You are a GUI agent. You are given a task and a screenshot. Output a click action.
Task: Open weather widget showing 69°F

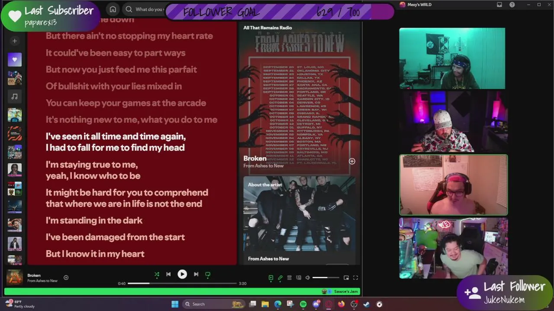pyautogui.click(x=21, y=304)
